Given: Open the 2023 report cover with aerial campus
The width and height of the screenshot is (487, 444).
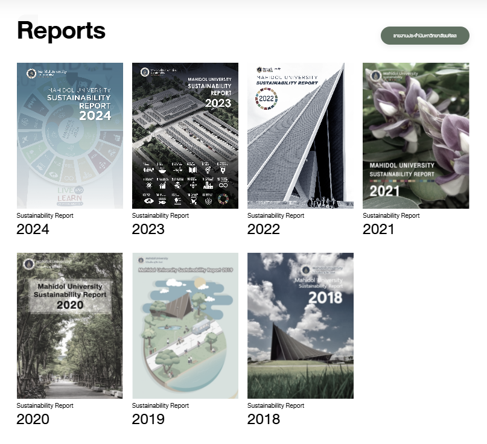Looking at the screenshot, I should pos(185,136).
